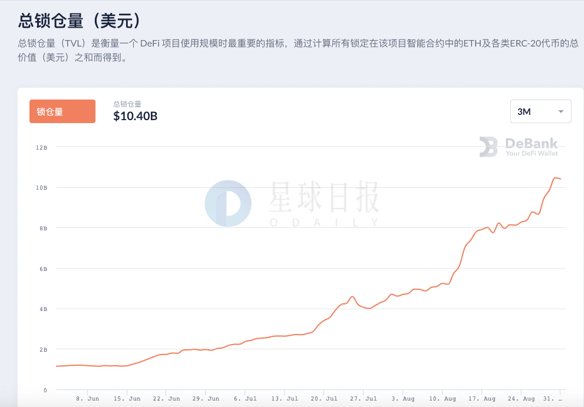Click the DeBank logo icon
The width and height of the screenshot is (584, 407).
(489, 147)
